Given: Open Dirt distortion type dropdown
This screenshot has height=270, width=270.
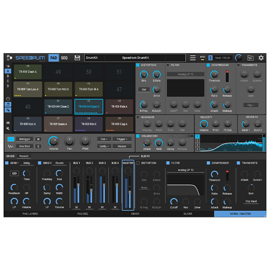Looking at the screenshot, I should coord(144,90).
